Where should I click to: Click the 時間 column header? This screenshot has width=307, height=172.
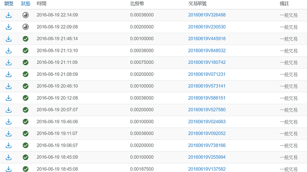(41, 4)
